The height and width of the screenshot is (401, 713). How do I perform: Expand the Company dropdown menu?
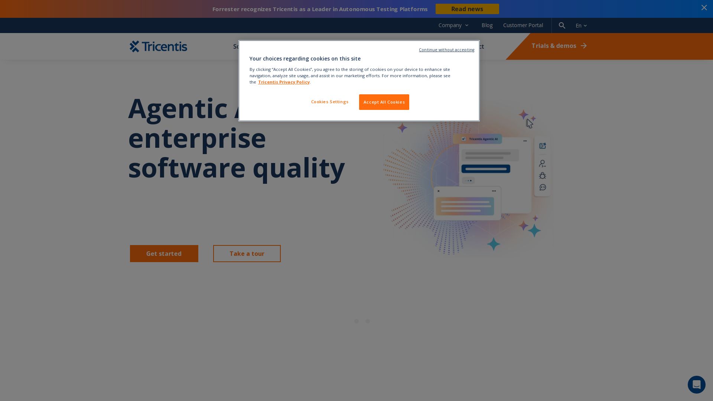(453, 25)
